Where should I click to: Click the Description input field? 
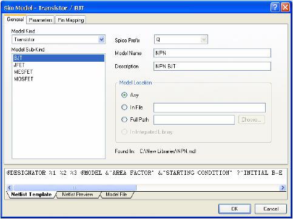pyautogui.click(x=212, y=66)
